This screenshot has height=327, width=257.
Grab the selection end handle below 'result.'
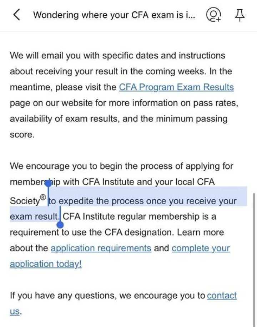[60, 225]
